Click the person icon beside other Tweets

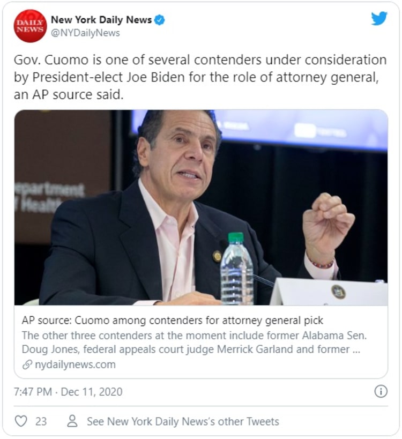tap(72, 421)
